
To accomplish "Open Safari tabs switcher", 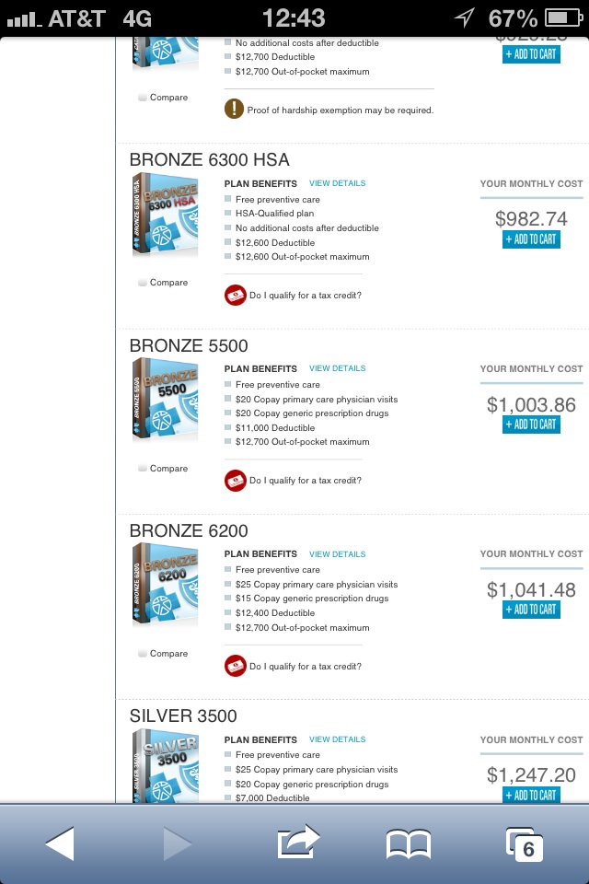I will coord(525,843).
